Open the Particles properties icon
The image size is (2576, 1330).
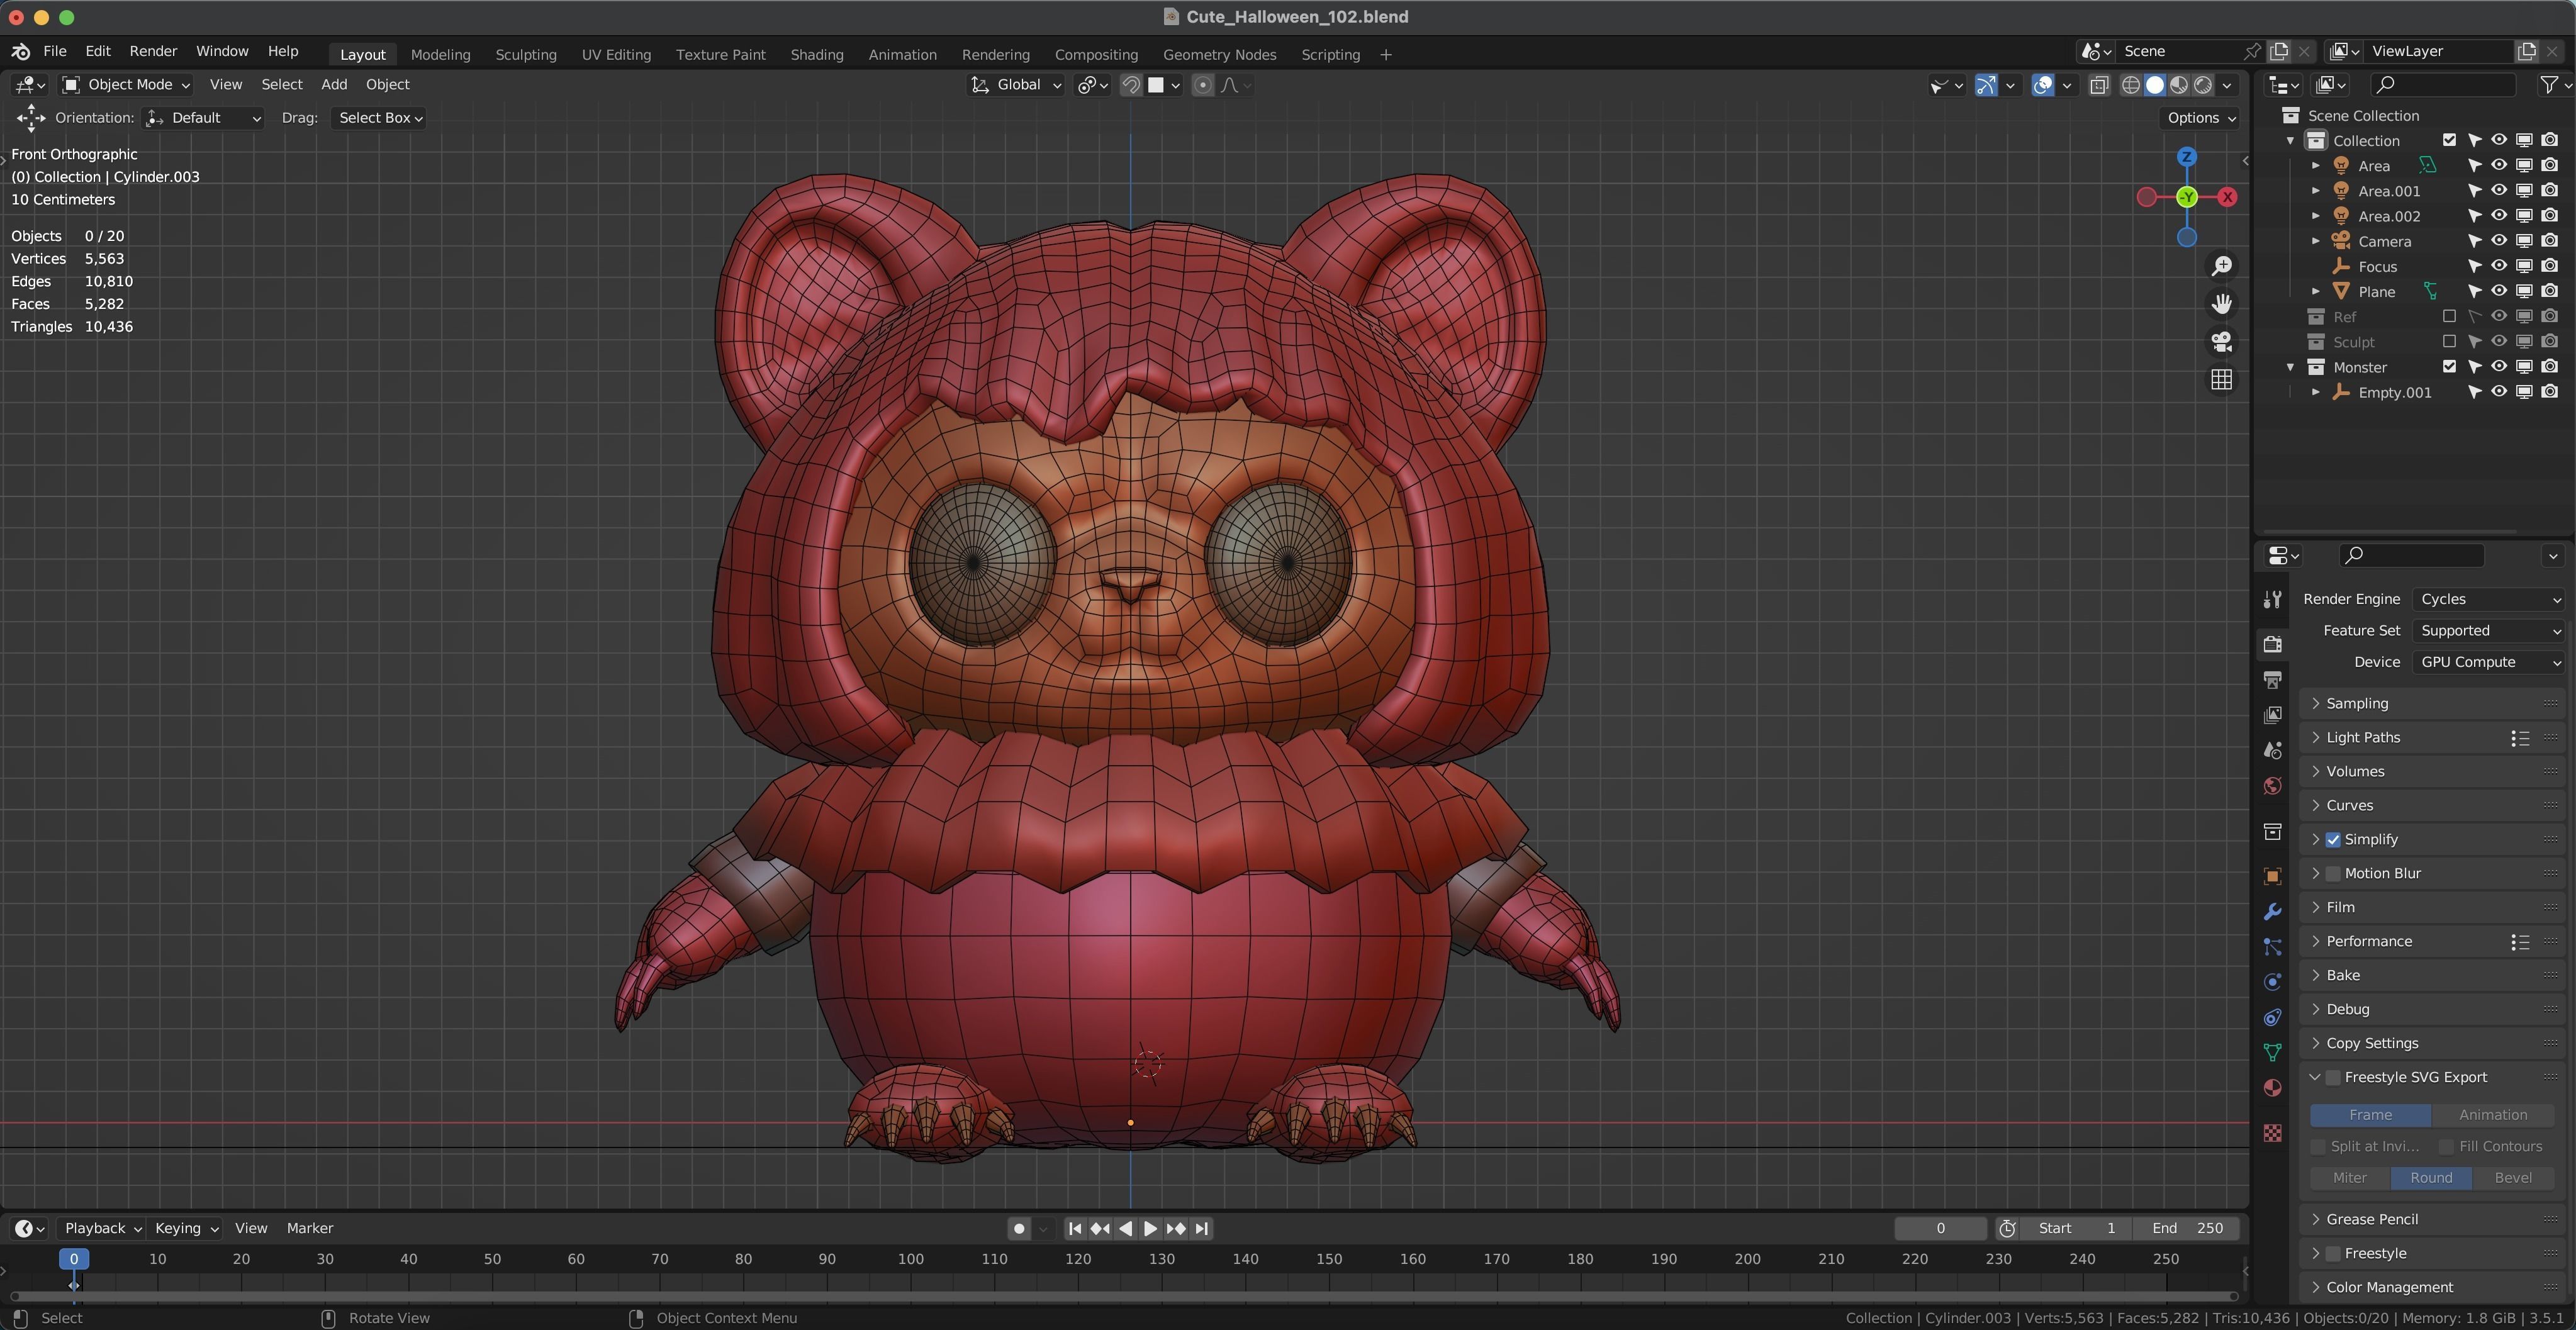pos(2272,947)
